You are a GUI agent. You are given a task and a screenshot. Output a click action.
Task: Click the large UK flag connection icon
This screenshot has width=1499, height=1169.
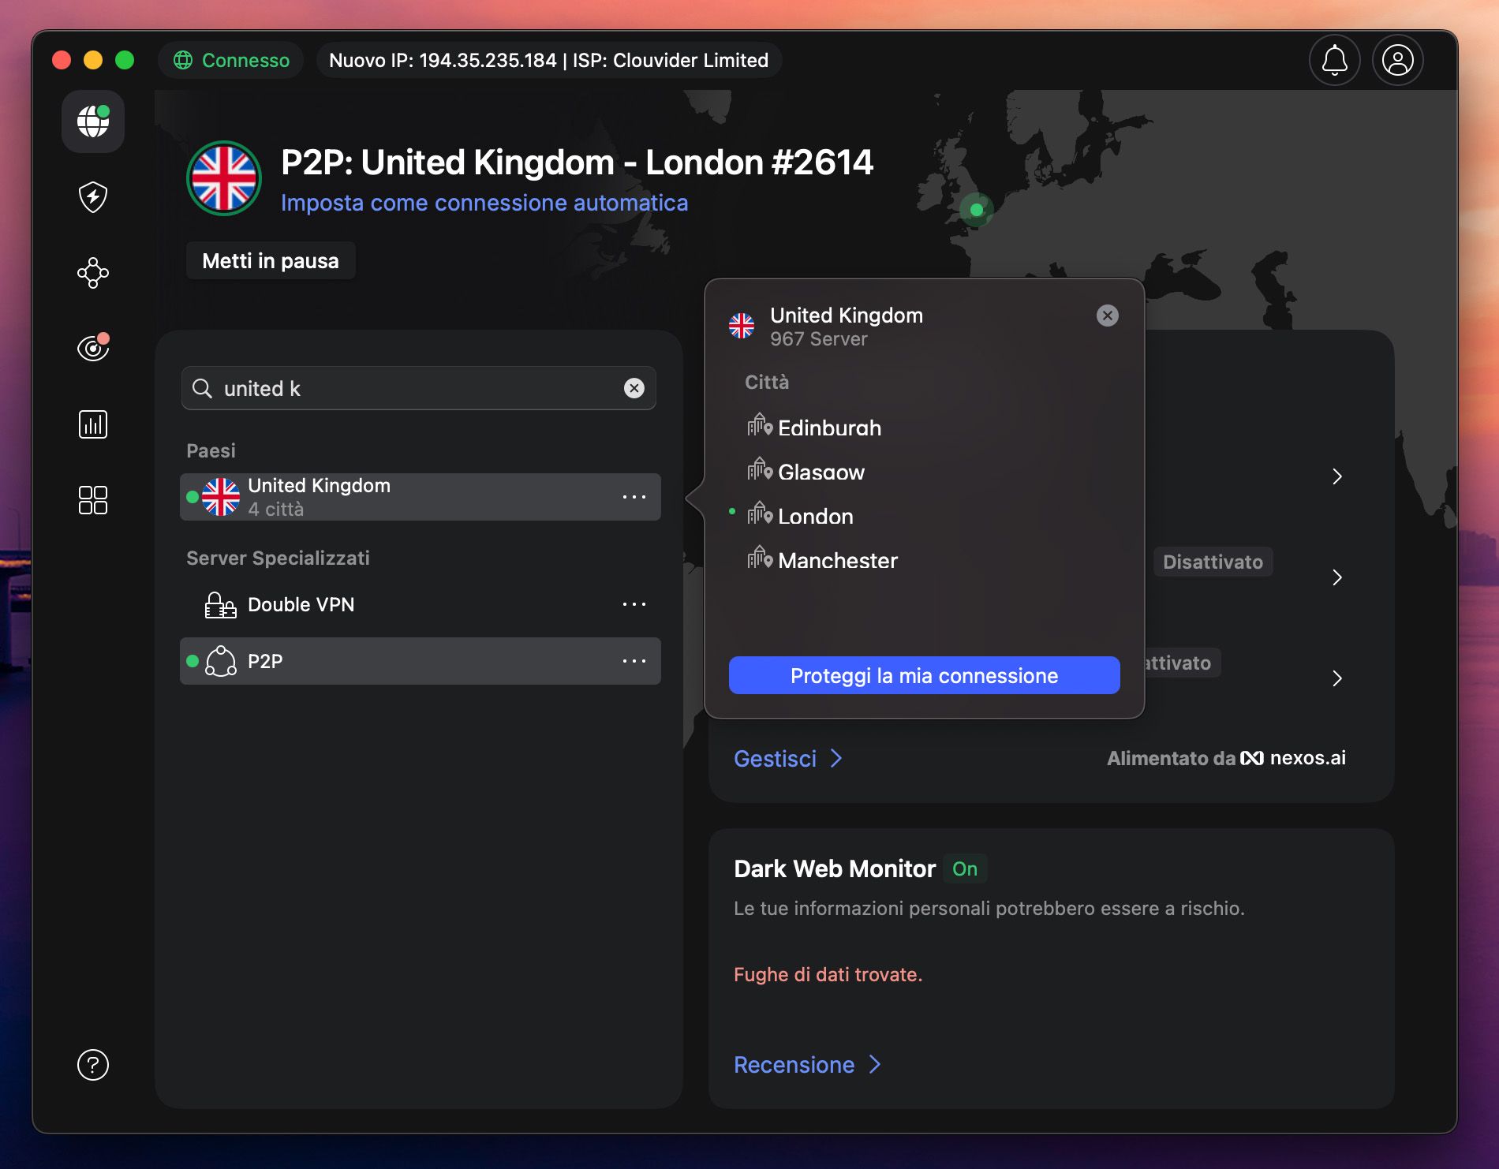(224, 178)
